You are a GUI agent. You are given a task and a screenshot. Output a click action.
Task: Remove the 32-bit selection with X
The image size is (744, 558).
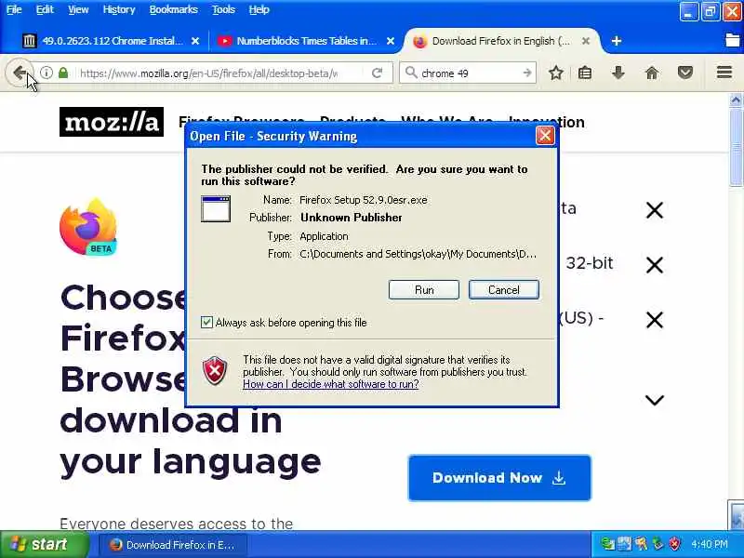(655, 265)
